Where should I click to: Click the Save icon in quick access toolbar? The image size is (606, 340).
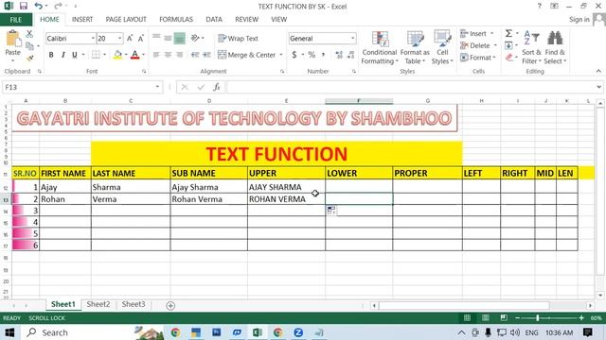[23, 7]
